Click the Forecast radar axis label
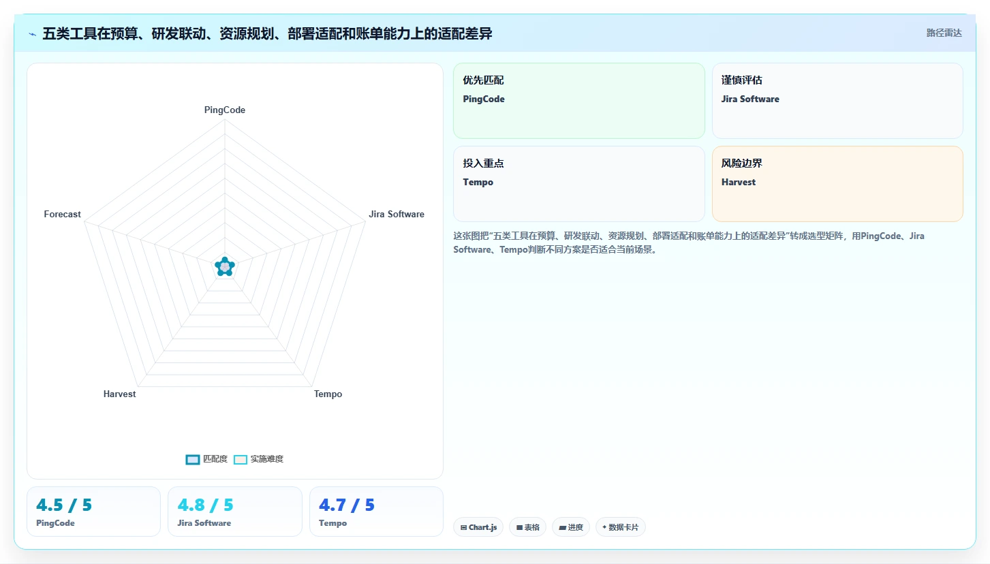Image resolution: width=990 pixels, height=564 pixels. (62, 214)
